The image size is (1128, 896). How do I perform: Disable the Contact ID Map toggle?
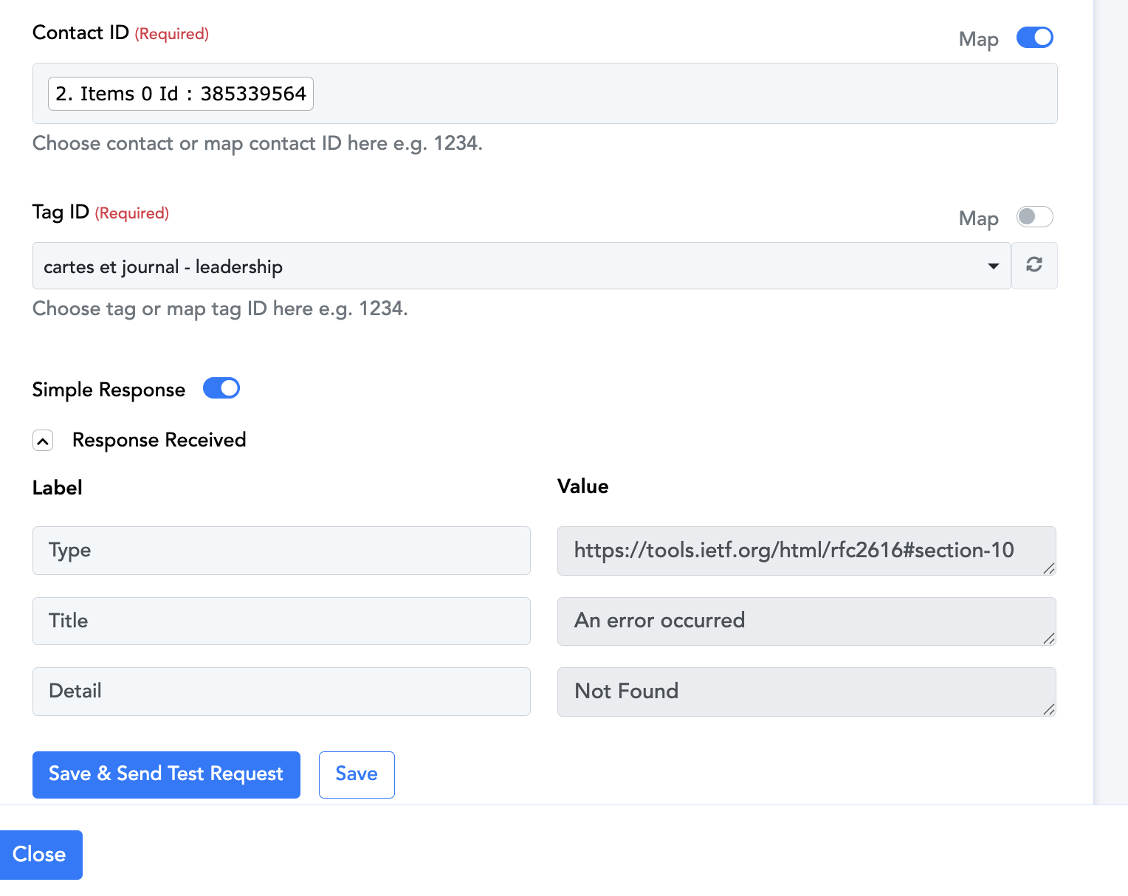pos(1034,38)
